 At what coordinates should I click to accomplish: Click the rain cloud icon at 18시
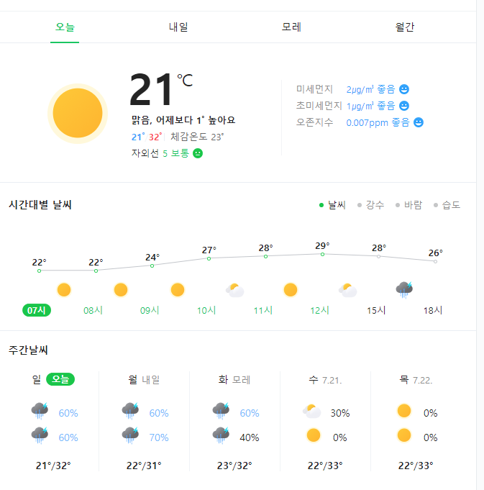tap(404, 290)
